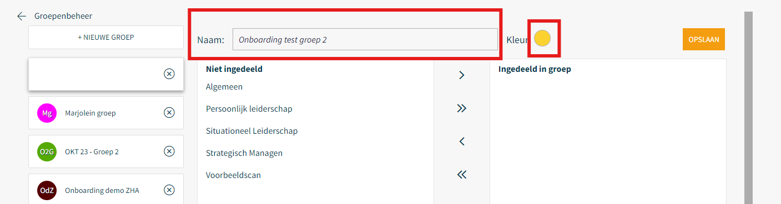Select Voorbeeldscan list item
The height and width of the screenshot is (204, 781).
pos(233,175)
